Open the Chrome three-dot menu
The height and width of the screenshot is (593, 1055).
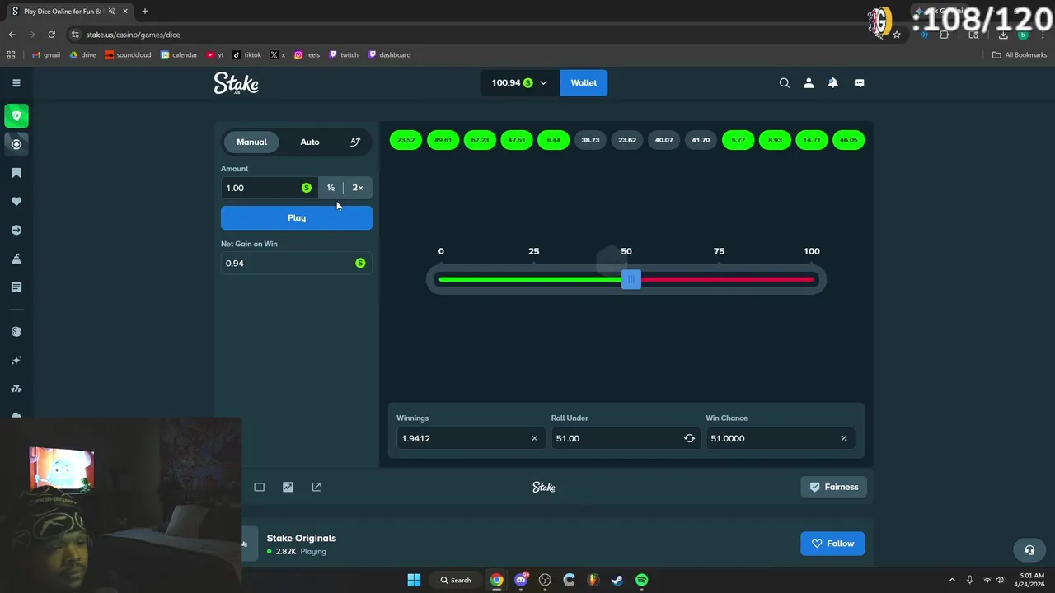coord(1043,35)
